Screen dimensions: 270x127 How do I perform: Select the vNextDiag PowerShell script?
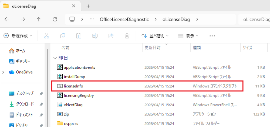73,105
